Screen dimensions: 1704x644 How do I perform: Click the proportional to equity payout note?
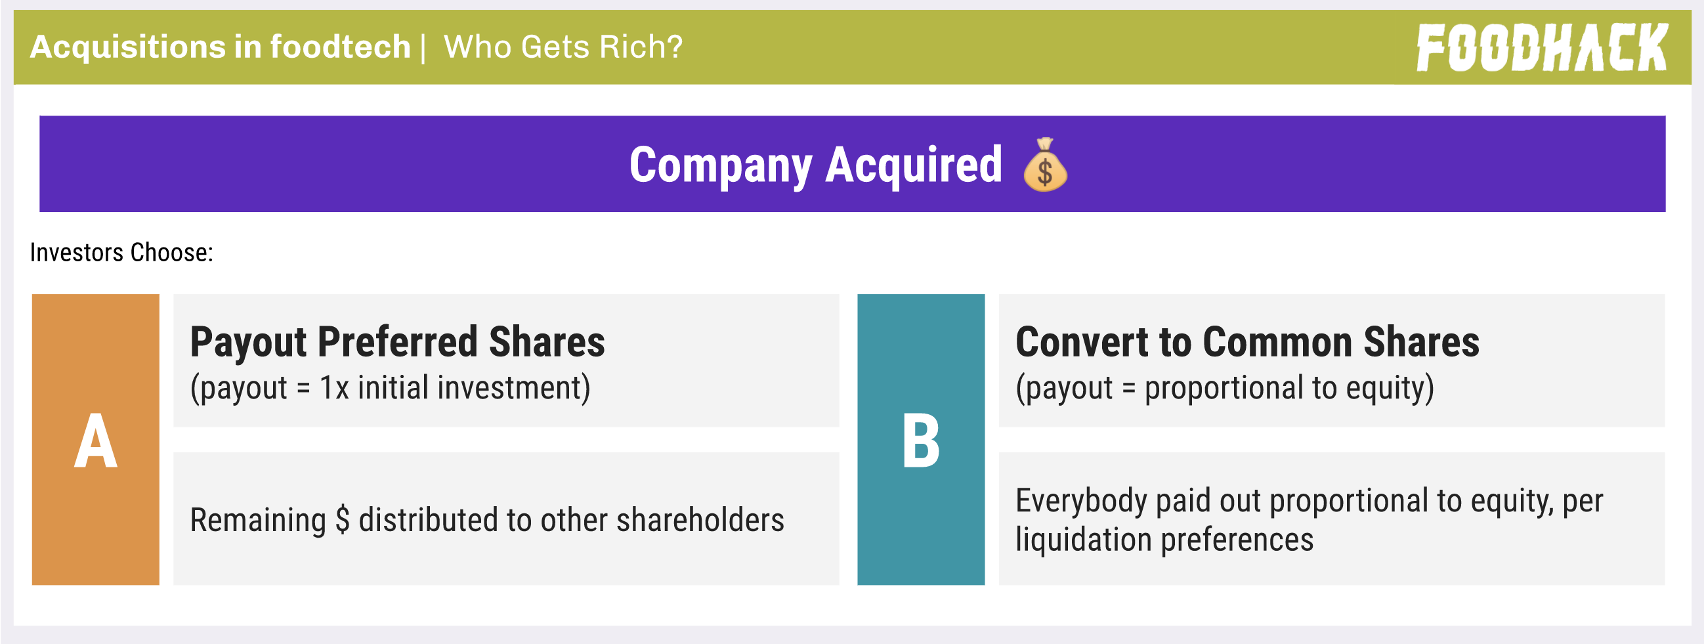point(1225,389)
